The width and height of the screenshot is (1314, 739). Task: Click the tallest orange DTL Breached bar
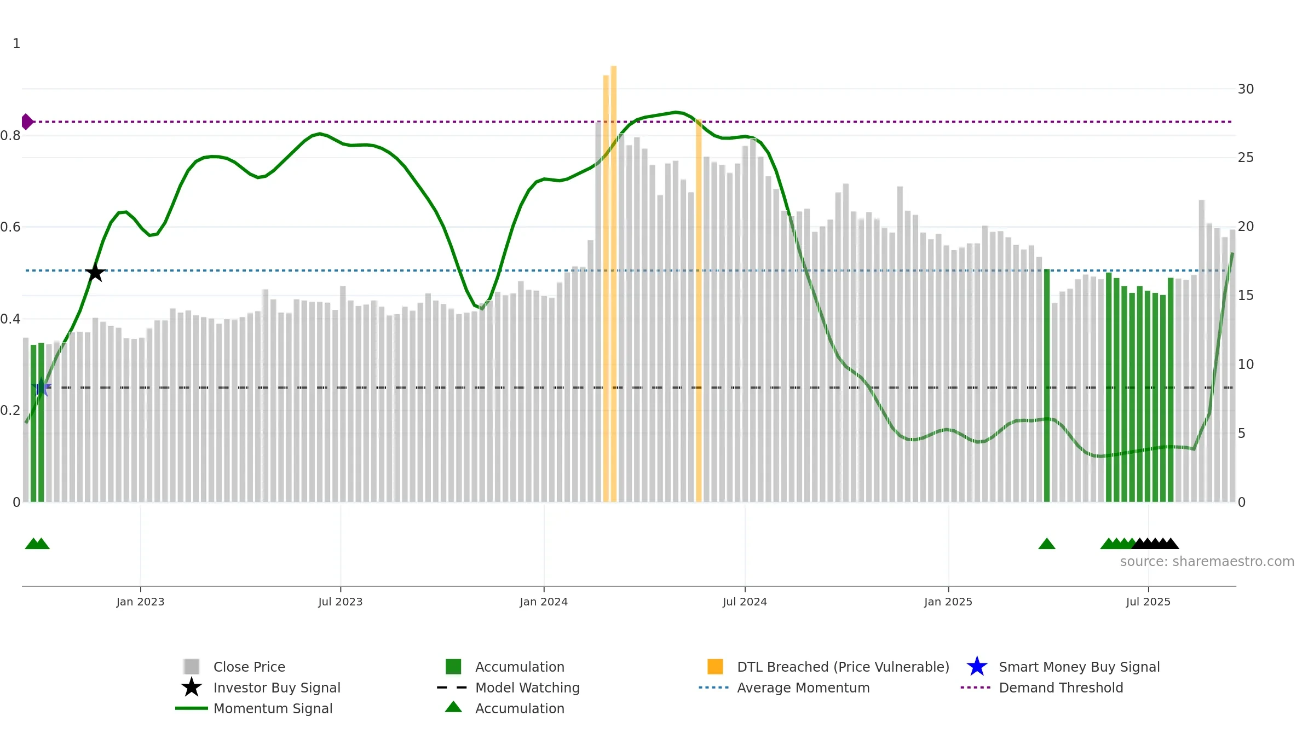pos(614,284)
